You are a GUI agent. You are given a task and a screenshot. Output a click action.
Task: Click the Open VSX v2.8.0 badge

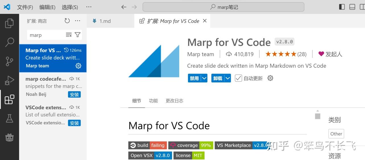(x=150, y=155)
